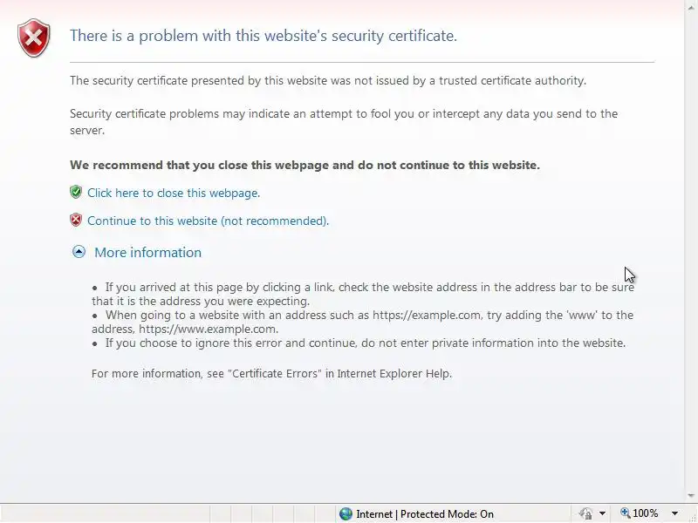698x523 pixels.
Task: Click the large red shield error icon
Action: [34, 38]
